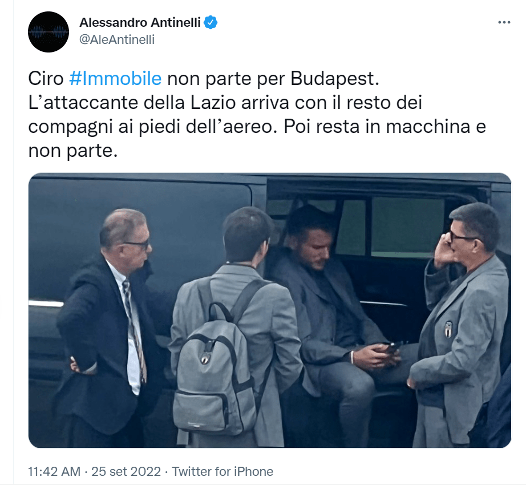The image size is (526, 485).
Task: Select the display name Alessandro Antinelli
Action: [x=140, y=22]
